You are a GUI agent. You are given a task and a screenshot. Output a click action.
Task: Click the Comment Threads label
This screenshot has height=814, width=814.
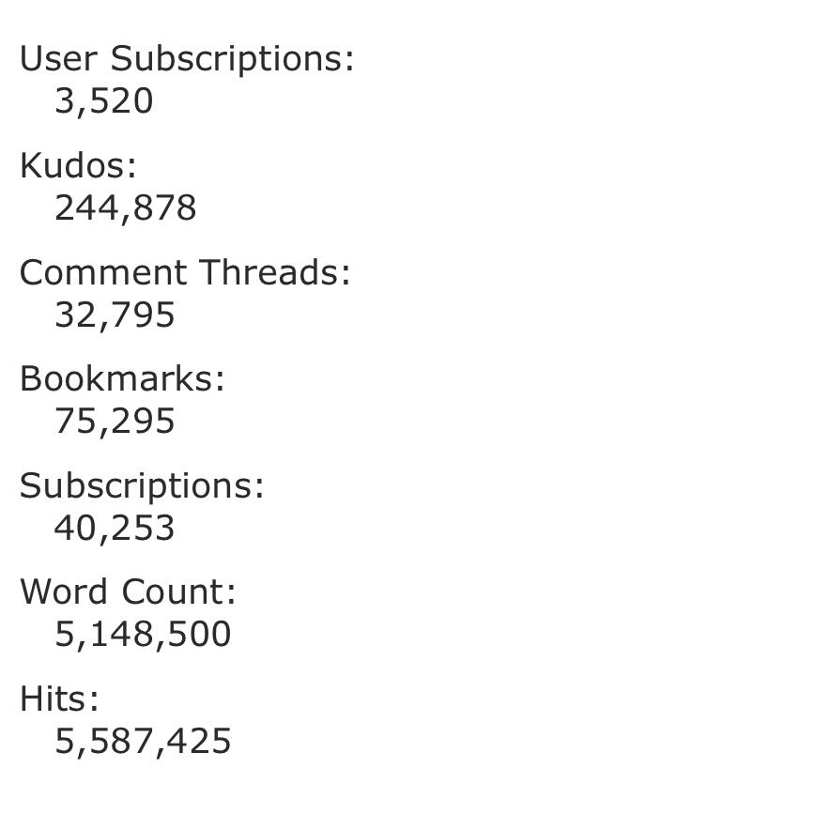click(185, 272)
